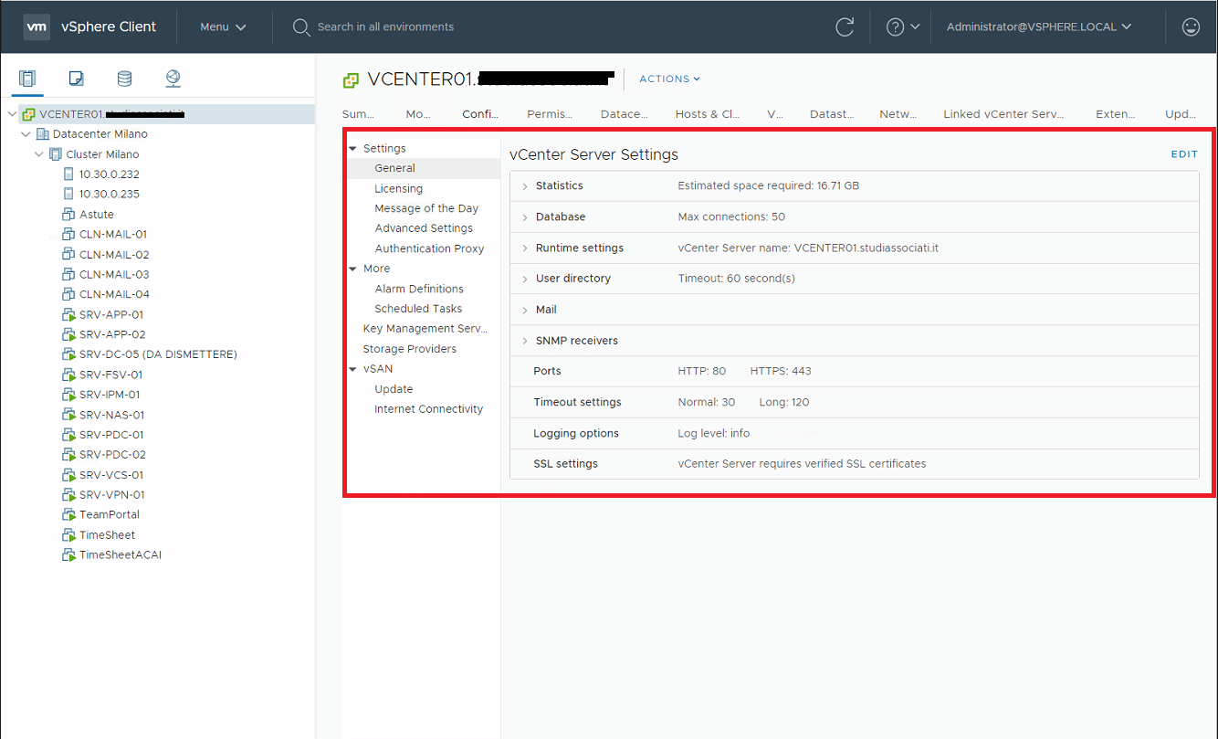Open the Menu dropdown
The height and width of the screenshot is (739, 1218).
(223, 26)
